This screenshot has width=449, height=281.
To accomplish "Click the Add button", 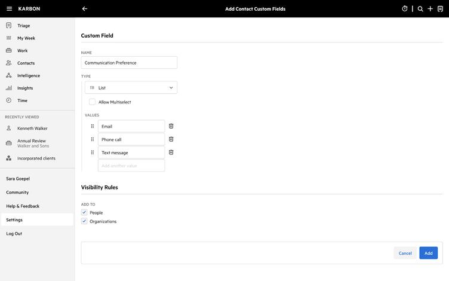I will click(x=428, y=253).
